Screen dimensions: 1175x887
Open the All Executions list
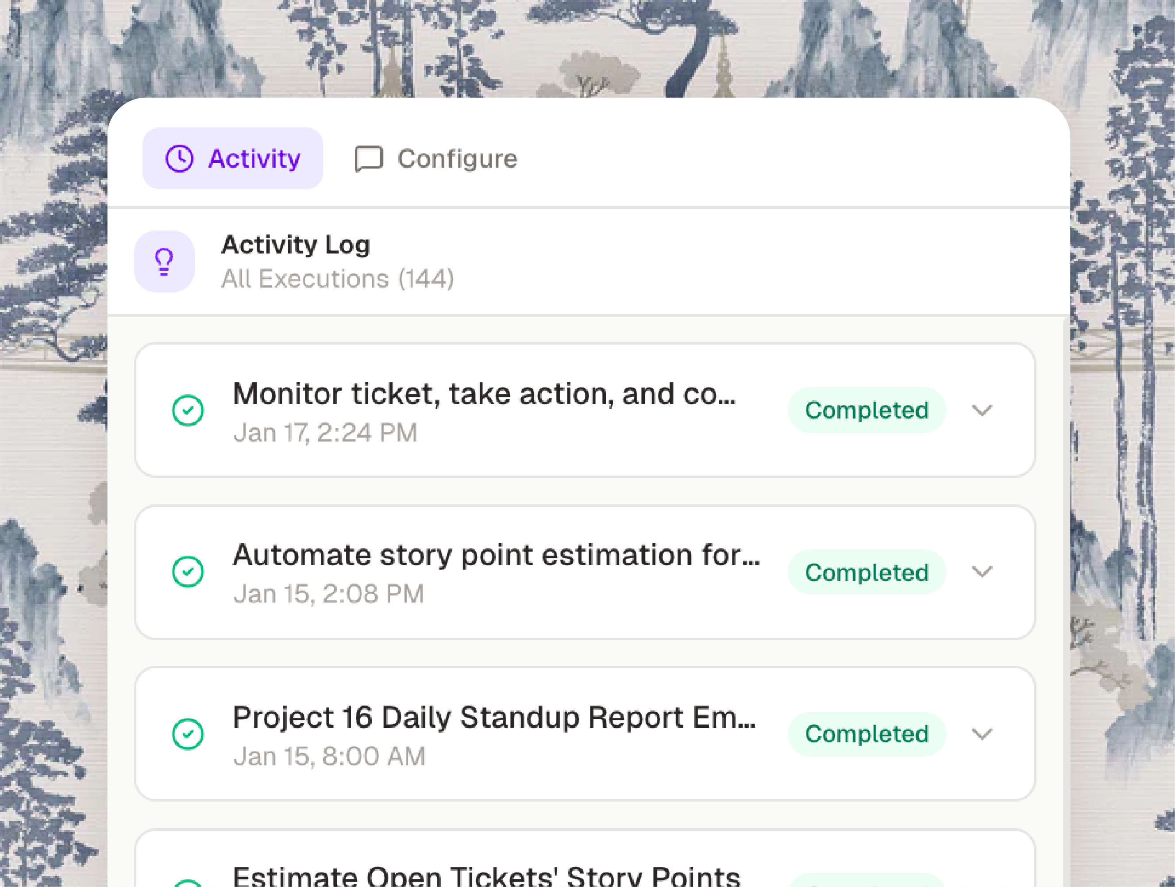click(x=337, y=278)
